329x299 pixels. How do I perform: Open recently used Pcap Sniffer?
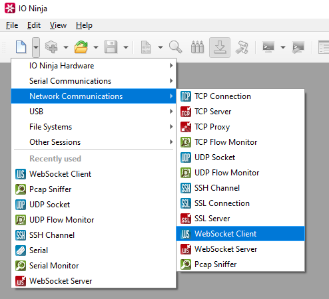coord(94,189)
